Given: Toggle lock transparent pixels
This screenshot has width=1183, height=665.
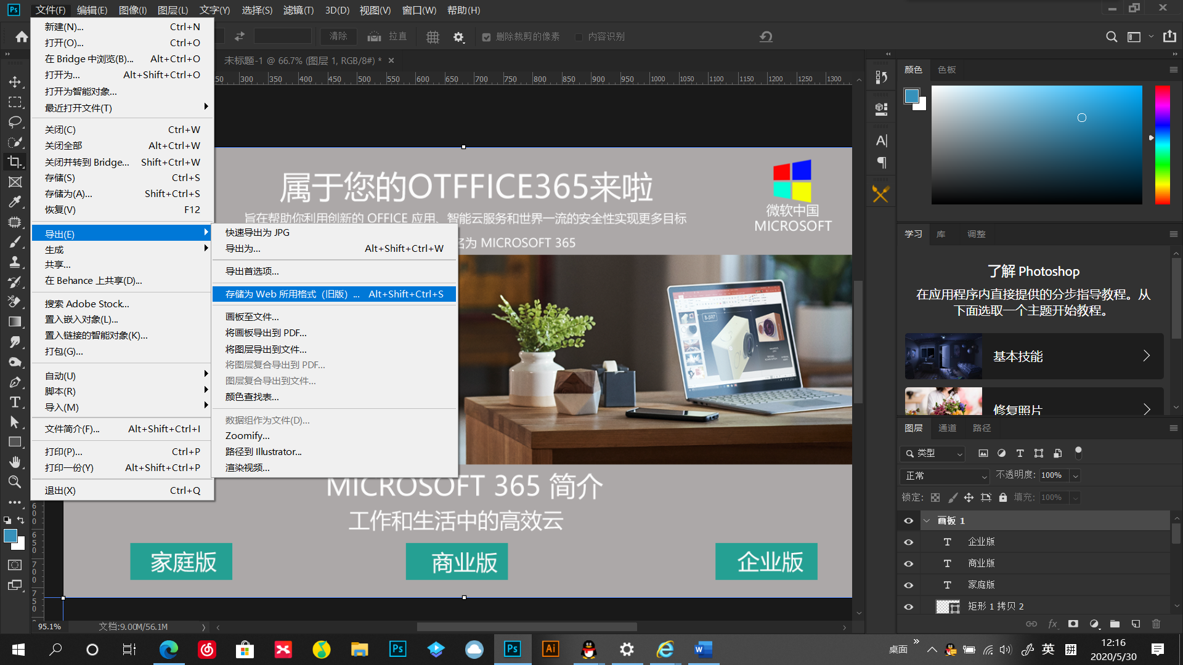Looking at the screenshot, I should pos(935,498).
